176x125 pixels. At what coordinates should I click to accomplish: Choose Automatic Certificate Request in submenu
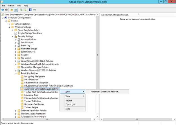pyautogui.click(x=105, y=92)
